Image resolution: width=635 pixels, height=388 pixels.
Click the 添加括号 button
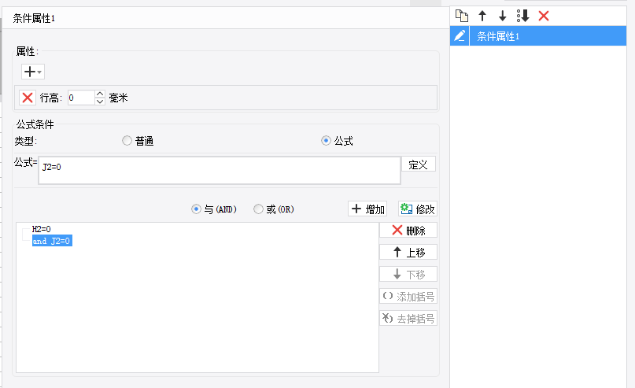(408, 296)
